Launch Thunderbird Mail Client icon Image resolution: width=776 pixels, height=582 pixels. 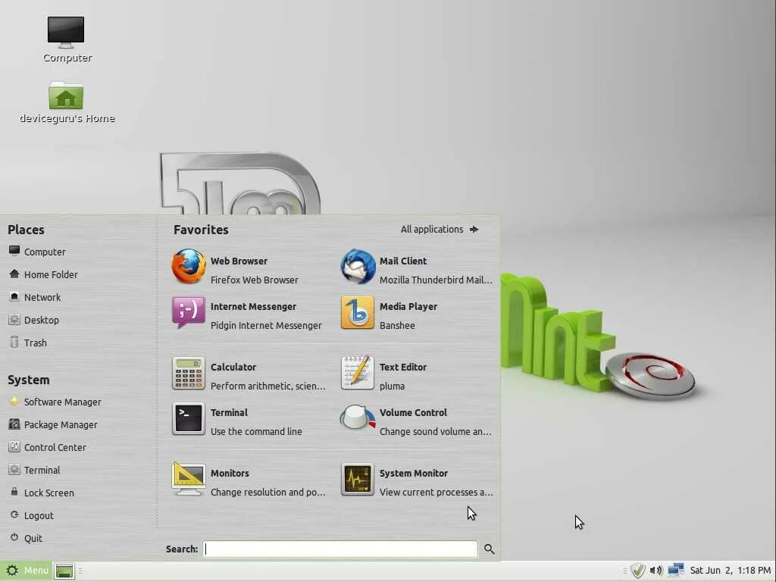point(358,266)
